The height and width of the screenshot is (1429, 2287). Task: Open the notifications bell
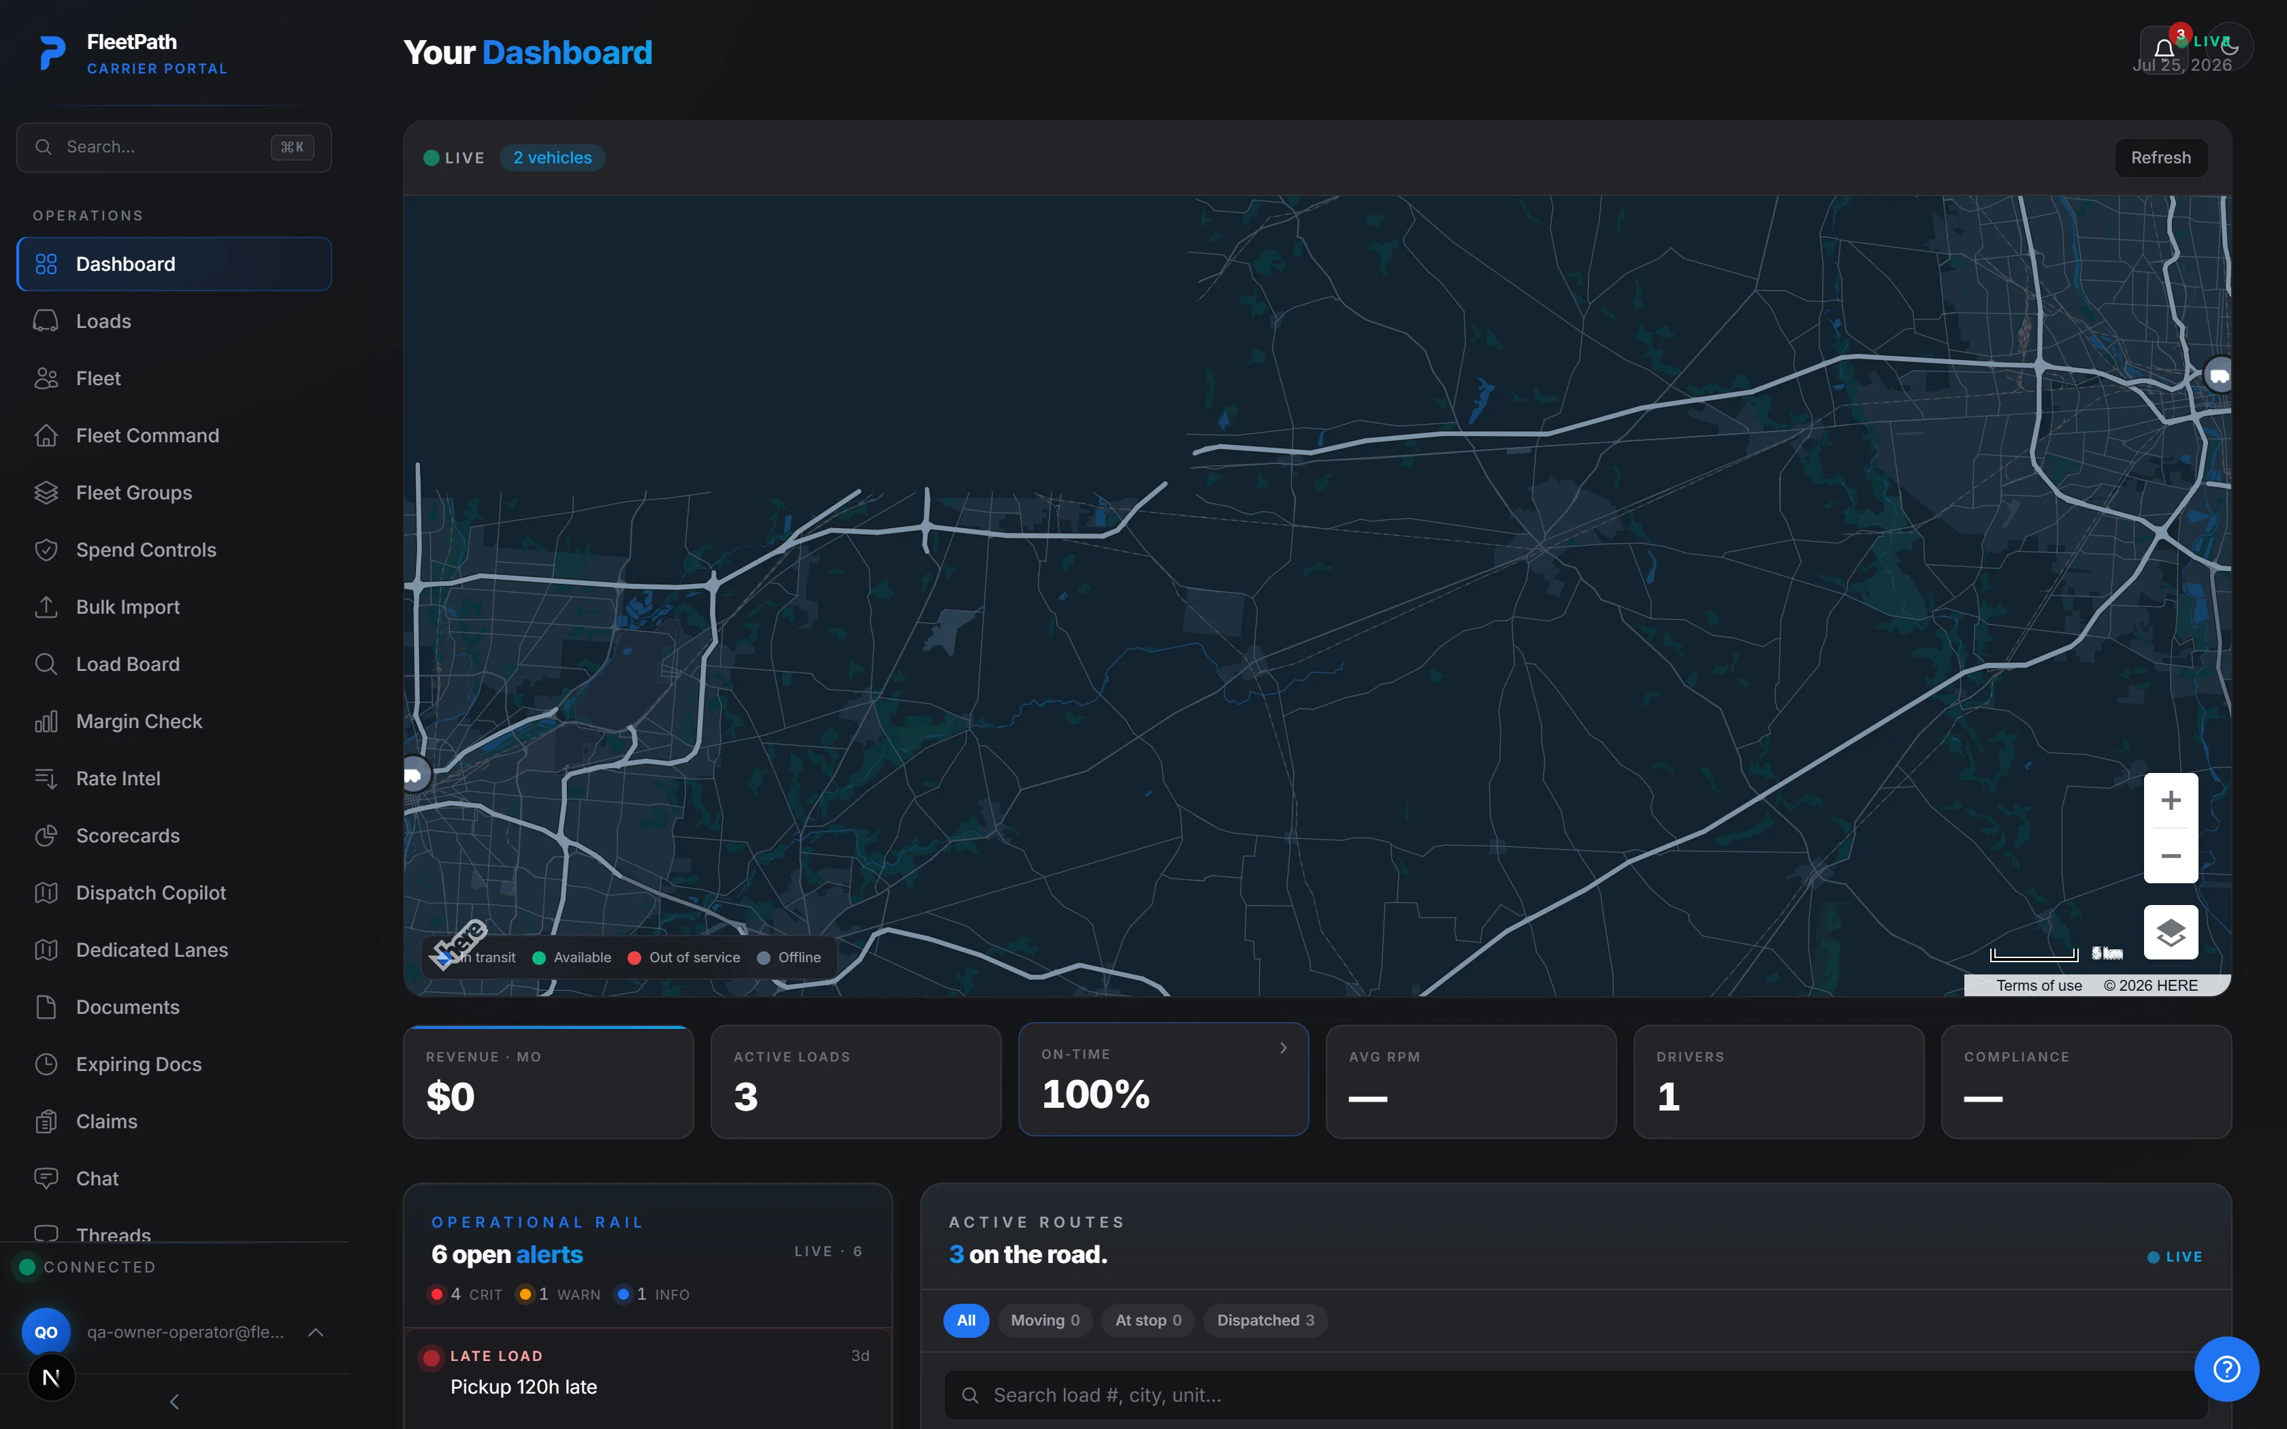click(x=2164, y=49)
